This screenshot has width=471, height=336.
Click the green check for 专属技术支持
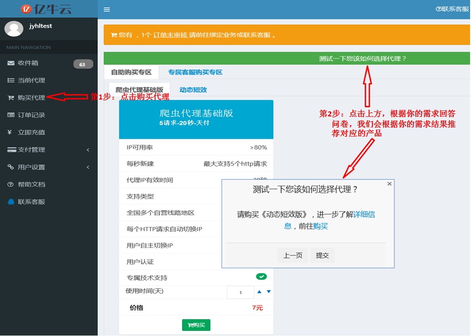[x=262, y=277]
